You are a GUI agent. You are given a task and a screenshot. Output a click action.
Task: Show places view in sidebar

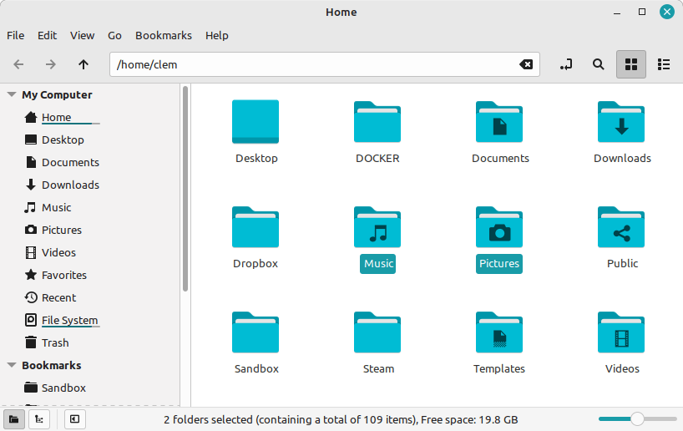[14, 419]
